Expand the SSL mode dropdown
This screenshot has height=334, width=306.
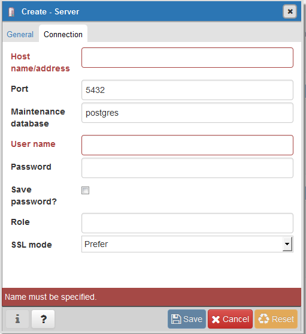tap(187, 244)
